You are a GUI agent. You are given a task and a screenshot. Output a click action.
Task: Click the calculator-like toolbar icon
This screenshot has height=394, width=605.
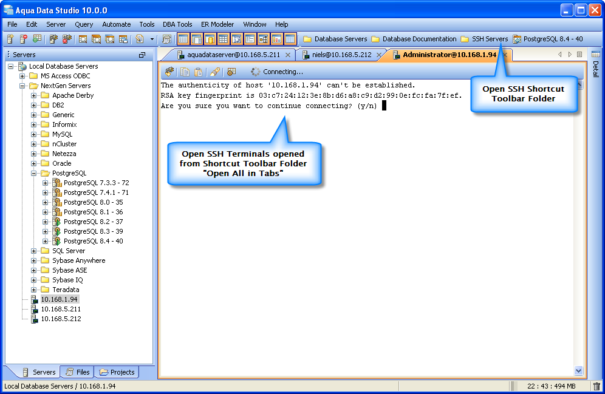166,39
